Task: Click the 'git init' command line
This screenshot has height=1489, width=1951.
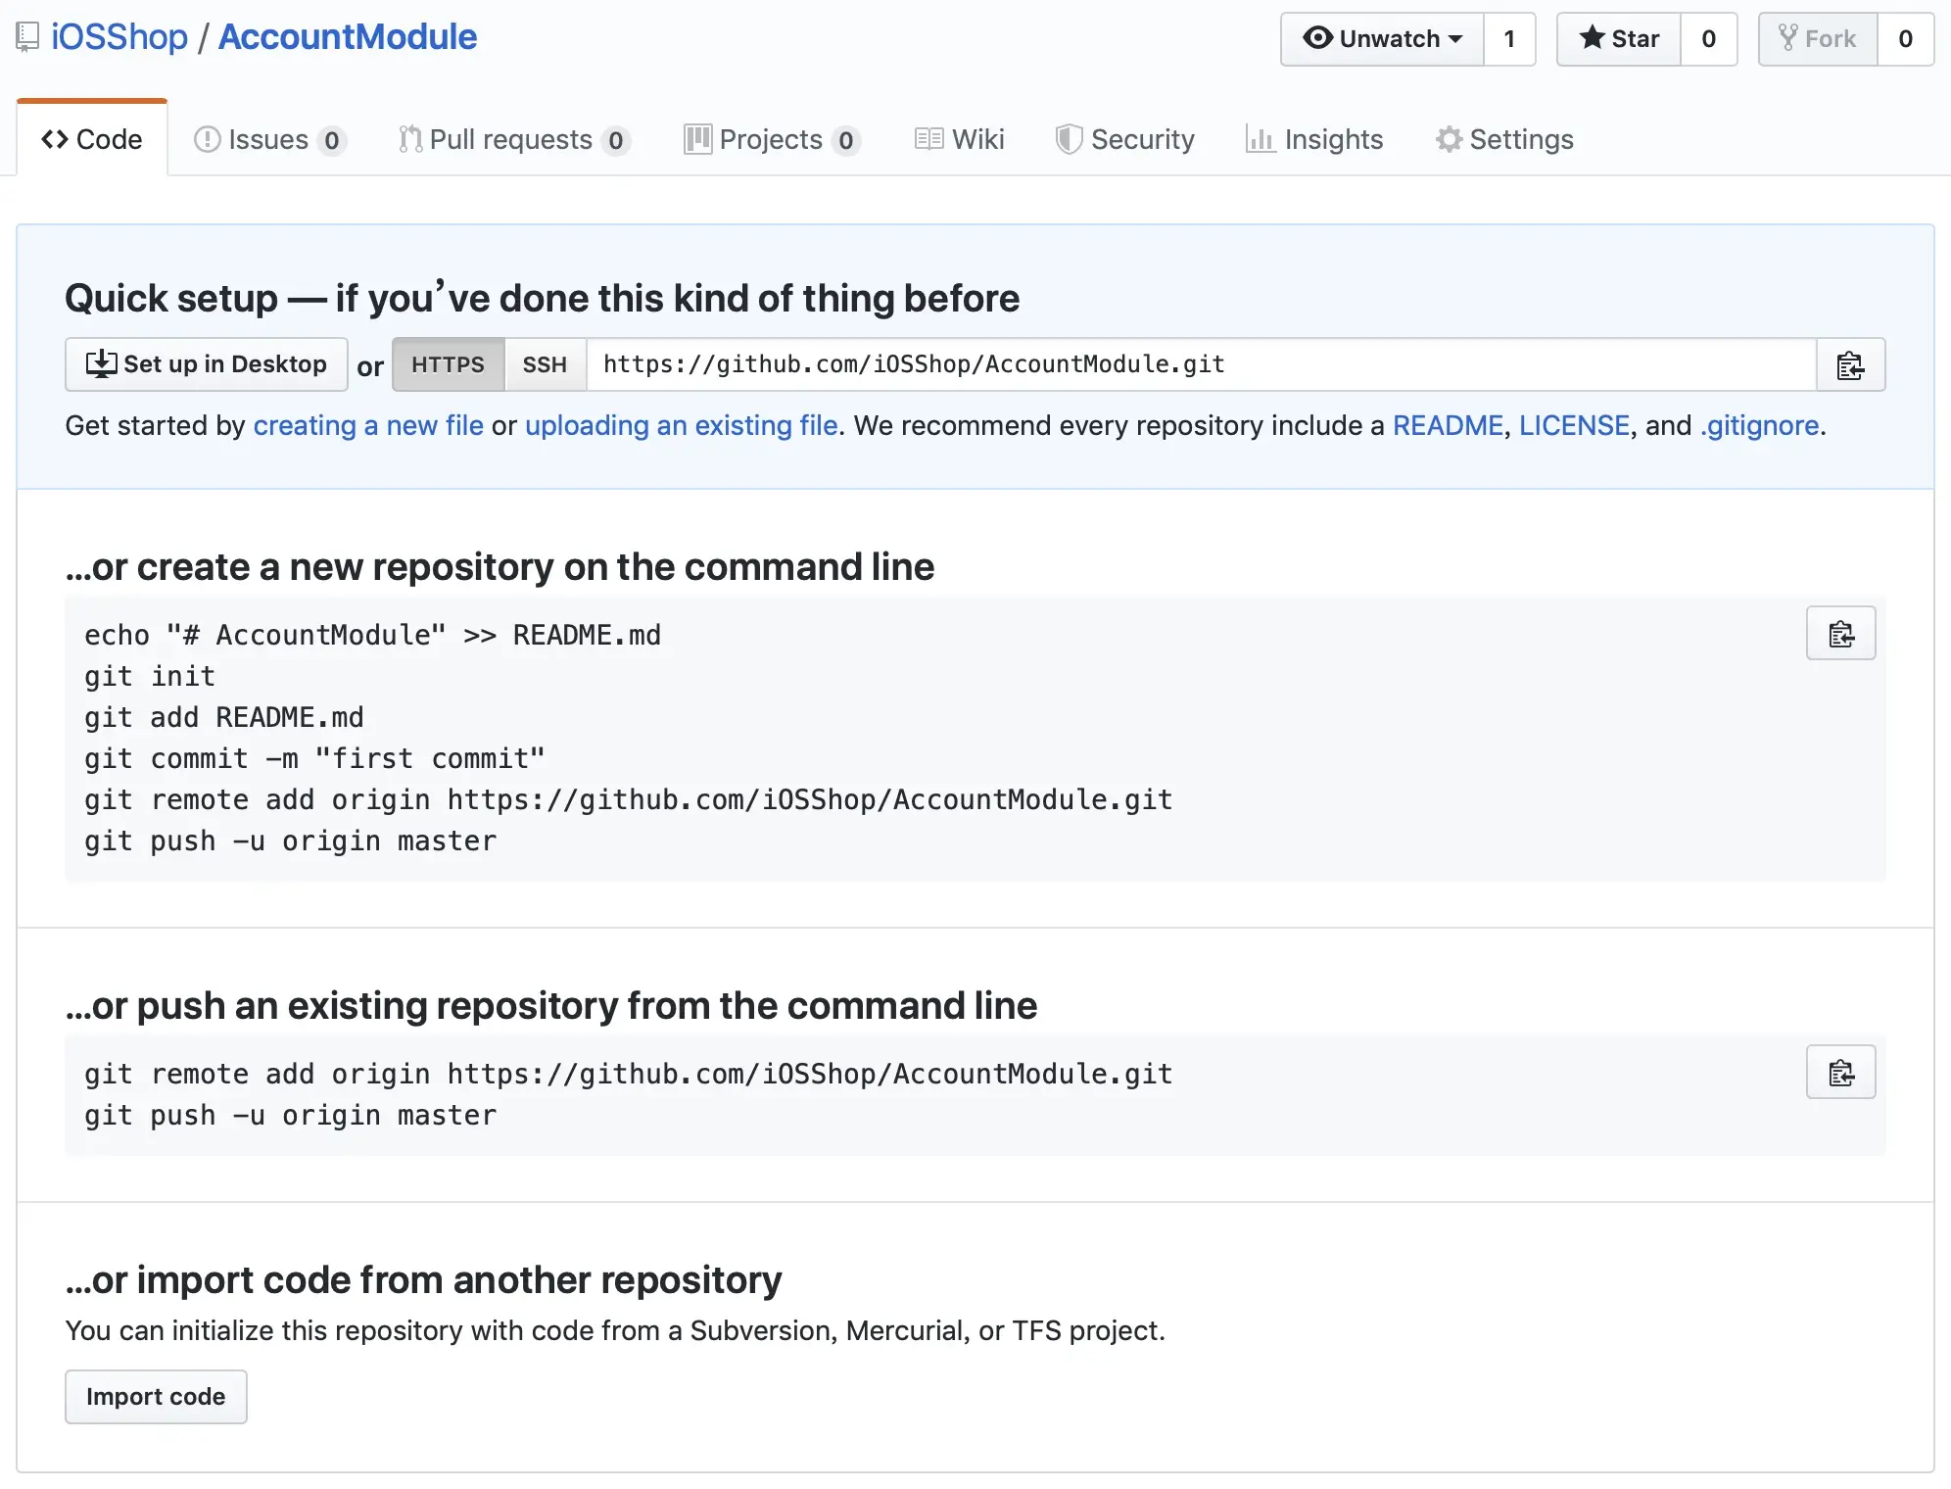Action: point(150,676)
